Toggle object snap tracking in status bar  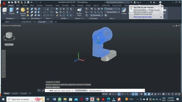[133, 94]
